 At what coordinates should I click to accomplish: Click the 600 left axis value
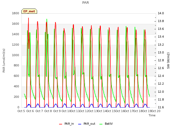point(16,76)
